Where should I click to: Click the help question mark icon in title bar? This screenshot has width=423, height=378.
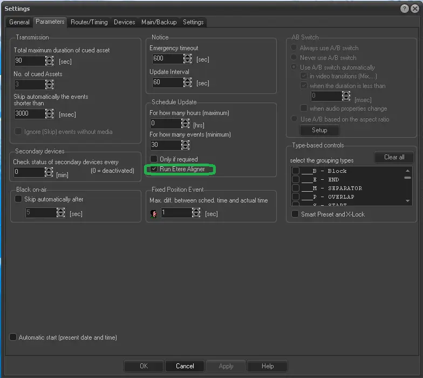(x=405, y=9)
